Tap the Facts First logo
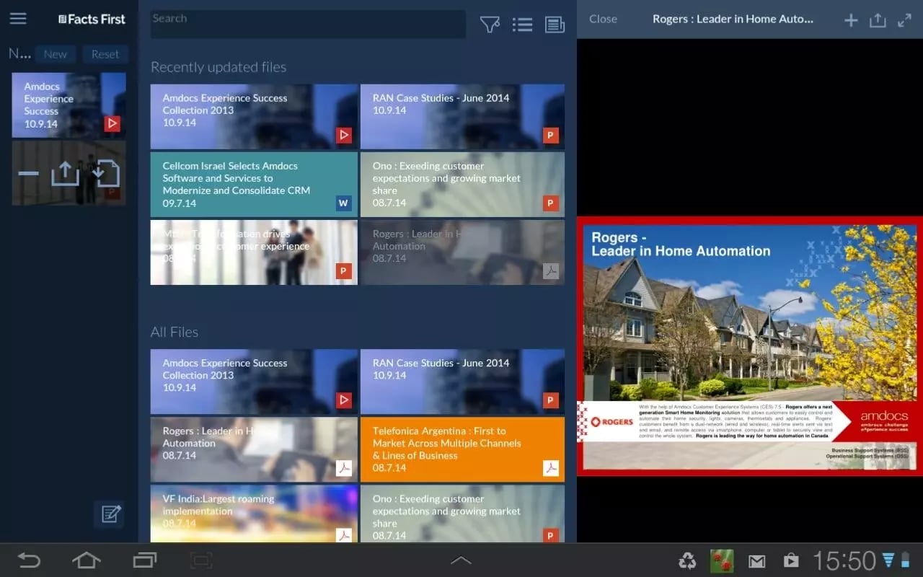923x577 pixels. pos(92,19)
